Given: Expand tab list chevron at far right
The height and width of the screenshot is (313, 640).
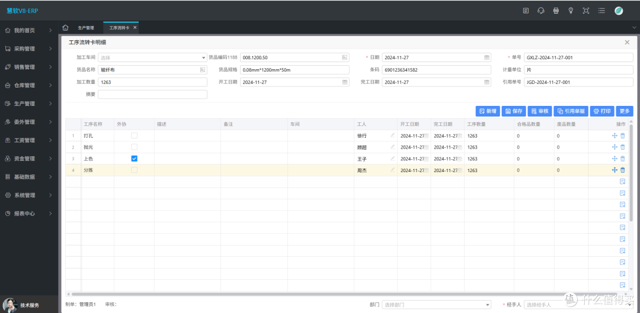Looking at the screenshot, I should click(634, 27).
